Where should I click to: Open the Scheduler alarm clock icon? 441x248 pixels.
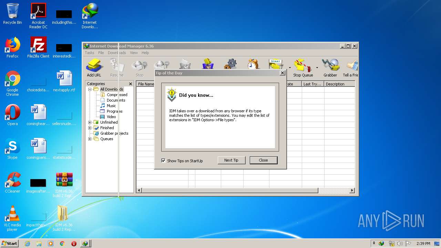point(253,64)
